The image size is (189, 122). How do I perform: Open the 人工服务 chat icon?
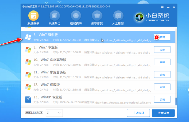point(118,16)
